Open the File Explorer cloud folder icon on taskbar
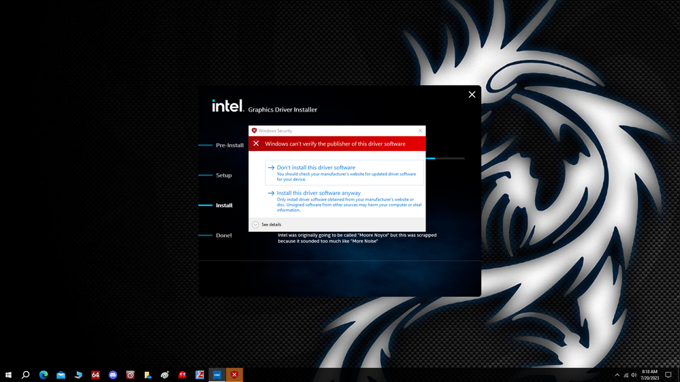 [x=148, y=375]
